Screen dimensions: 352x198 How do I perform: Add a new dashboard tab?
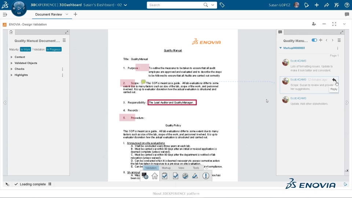point(76,14)
